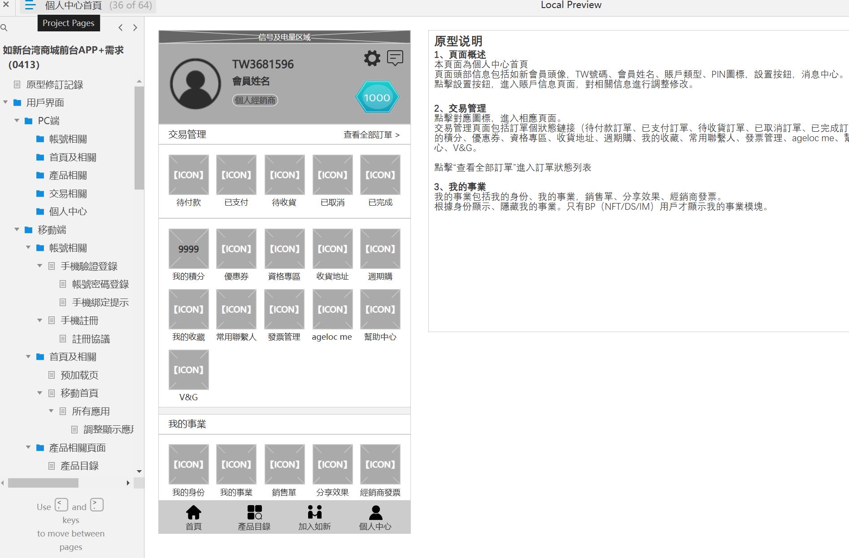Open the settings gear icon in profile header

[372, 58]
